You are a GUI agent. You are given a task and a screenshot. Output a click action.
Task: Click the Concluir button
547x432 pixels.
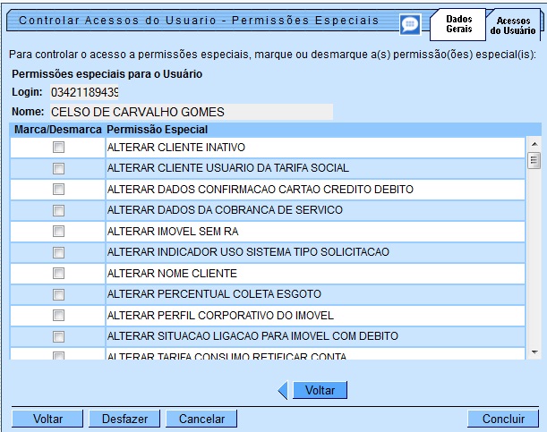pos(503,419)
